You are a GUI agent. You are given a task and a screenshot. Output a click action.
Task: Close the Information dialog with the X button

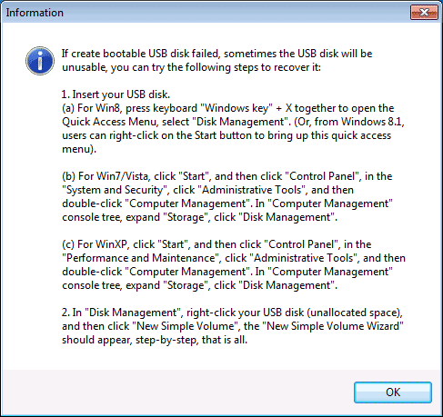tap(424, 13)
